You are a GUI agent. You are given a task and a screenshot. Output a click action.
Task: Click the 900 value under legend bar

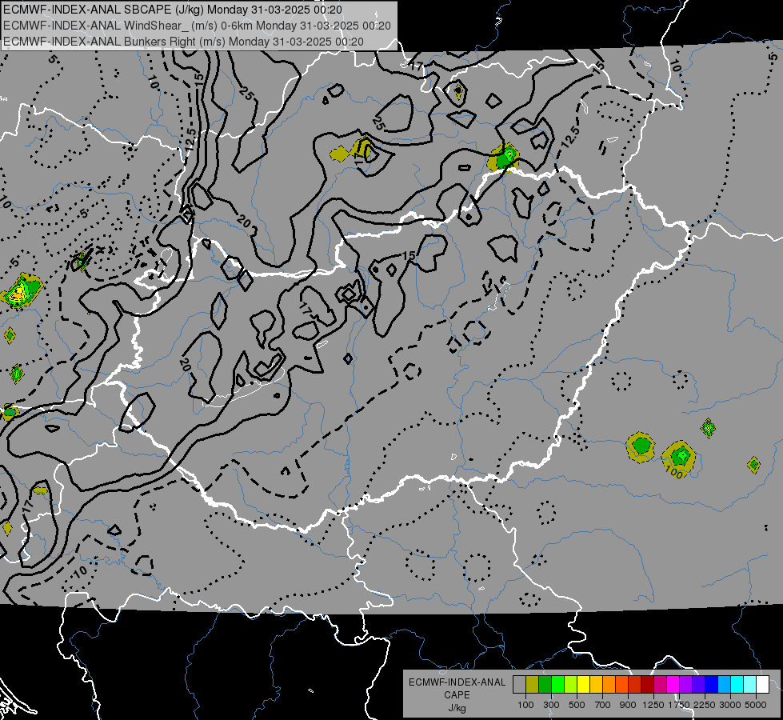click(x=628, y=705)
